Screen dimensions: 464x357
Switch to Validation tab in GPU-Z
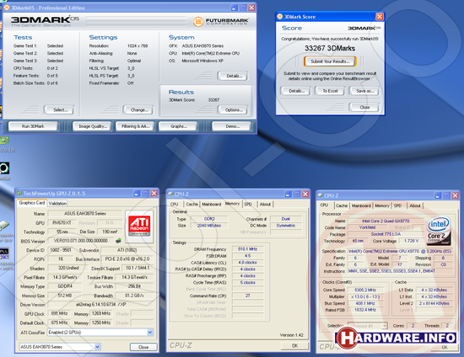tap(57, 203)
